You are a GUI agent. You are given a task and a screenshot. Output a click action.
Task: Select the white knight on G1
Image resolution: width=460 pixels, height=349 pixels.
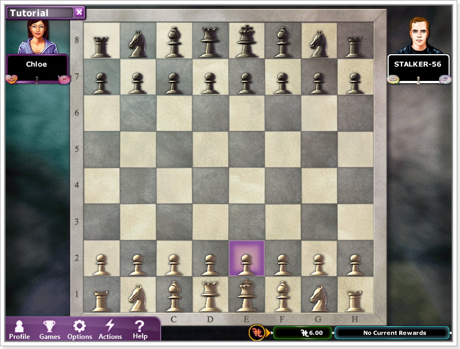[x=319, y=295]
